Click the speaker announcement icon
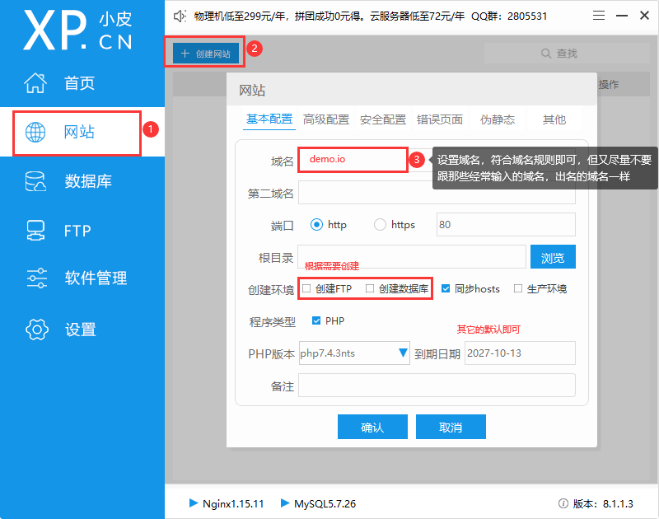This screenshot has height=519, width=659. pyautogui.click(x=180, y=16)
